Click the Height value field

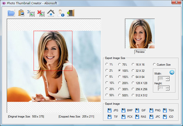(162, 88)
